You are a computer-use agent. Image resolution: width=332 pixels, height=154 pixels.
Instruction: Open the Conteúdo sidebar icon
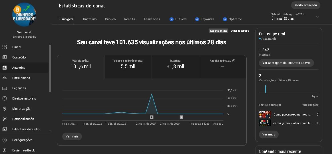pyautogui.click(x=5, y=57)
